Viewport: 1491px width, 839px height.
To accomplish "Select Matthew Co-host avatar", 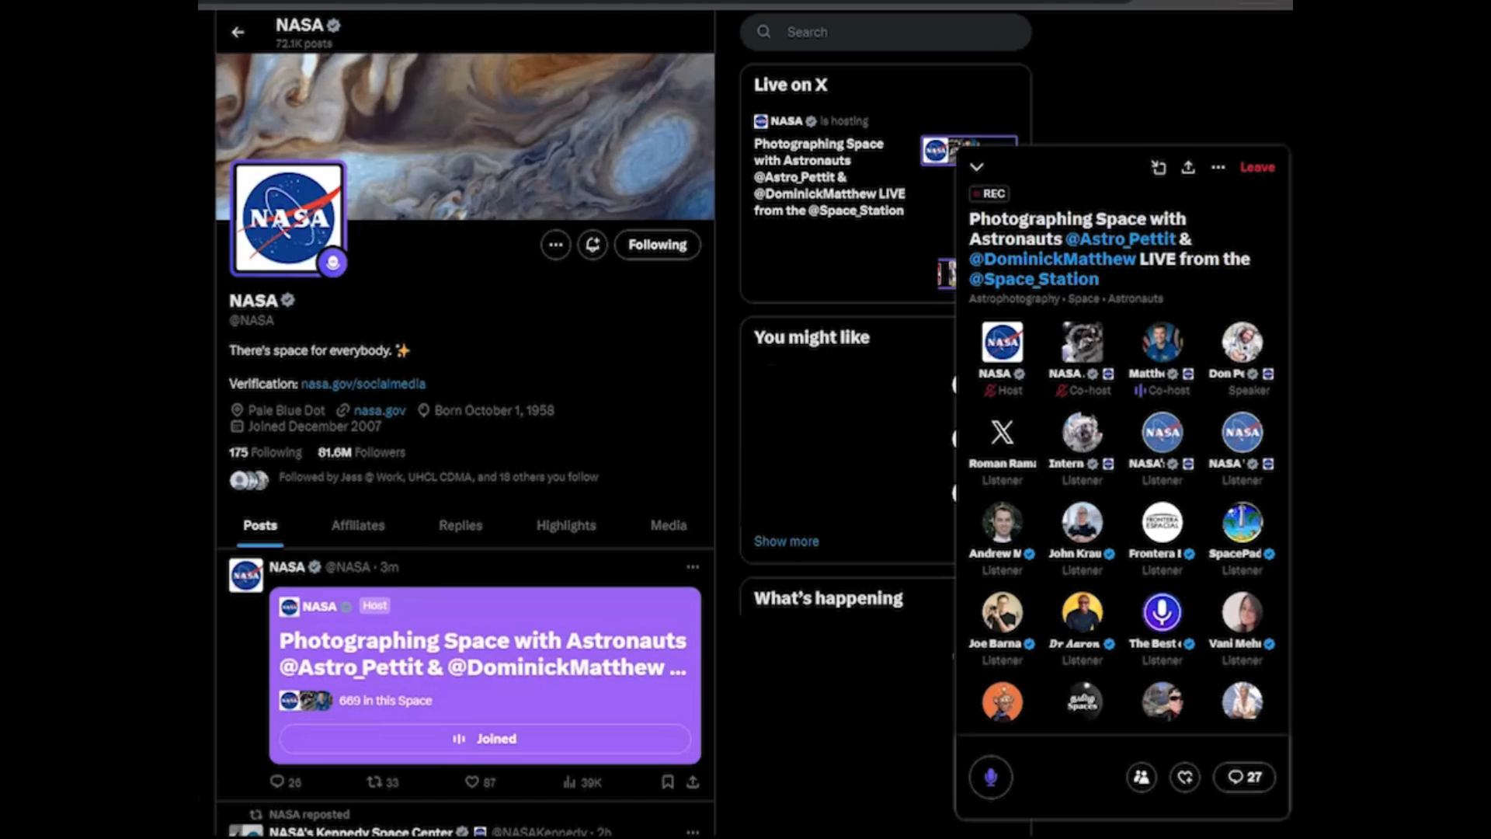I will 1162,343.
